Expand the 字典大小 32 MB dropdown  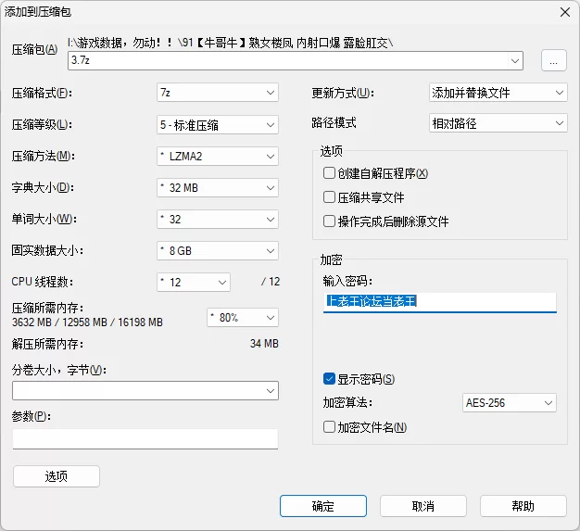(218, 187)
